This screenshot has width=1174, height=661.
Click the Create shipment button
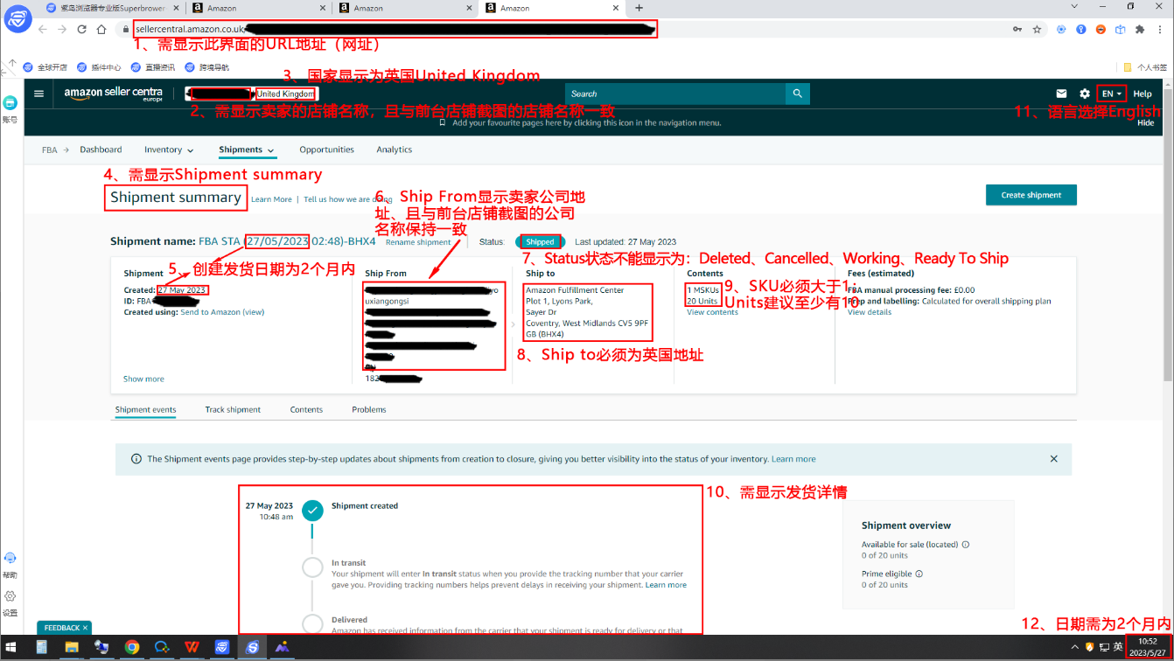click(x=1031, y=194)
